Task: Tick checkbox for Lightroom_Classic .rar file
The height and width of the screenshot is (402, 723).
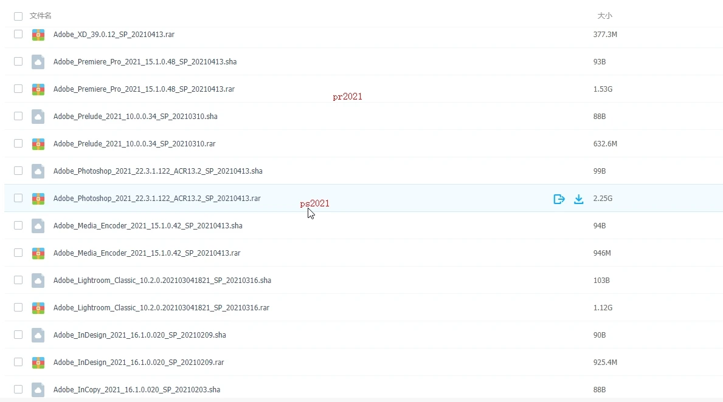Action: click(18, 307)
